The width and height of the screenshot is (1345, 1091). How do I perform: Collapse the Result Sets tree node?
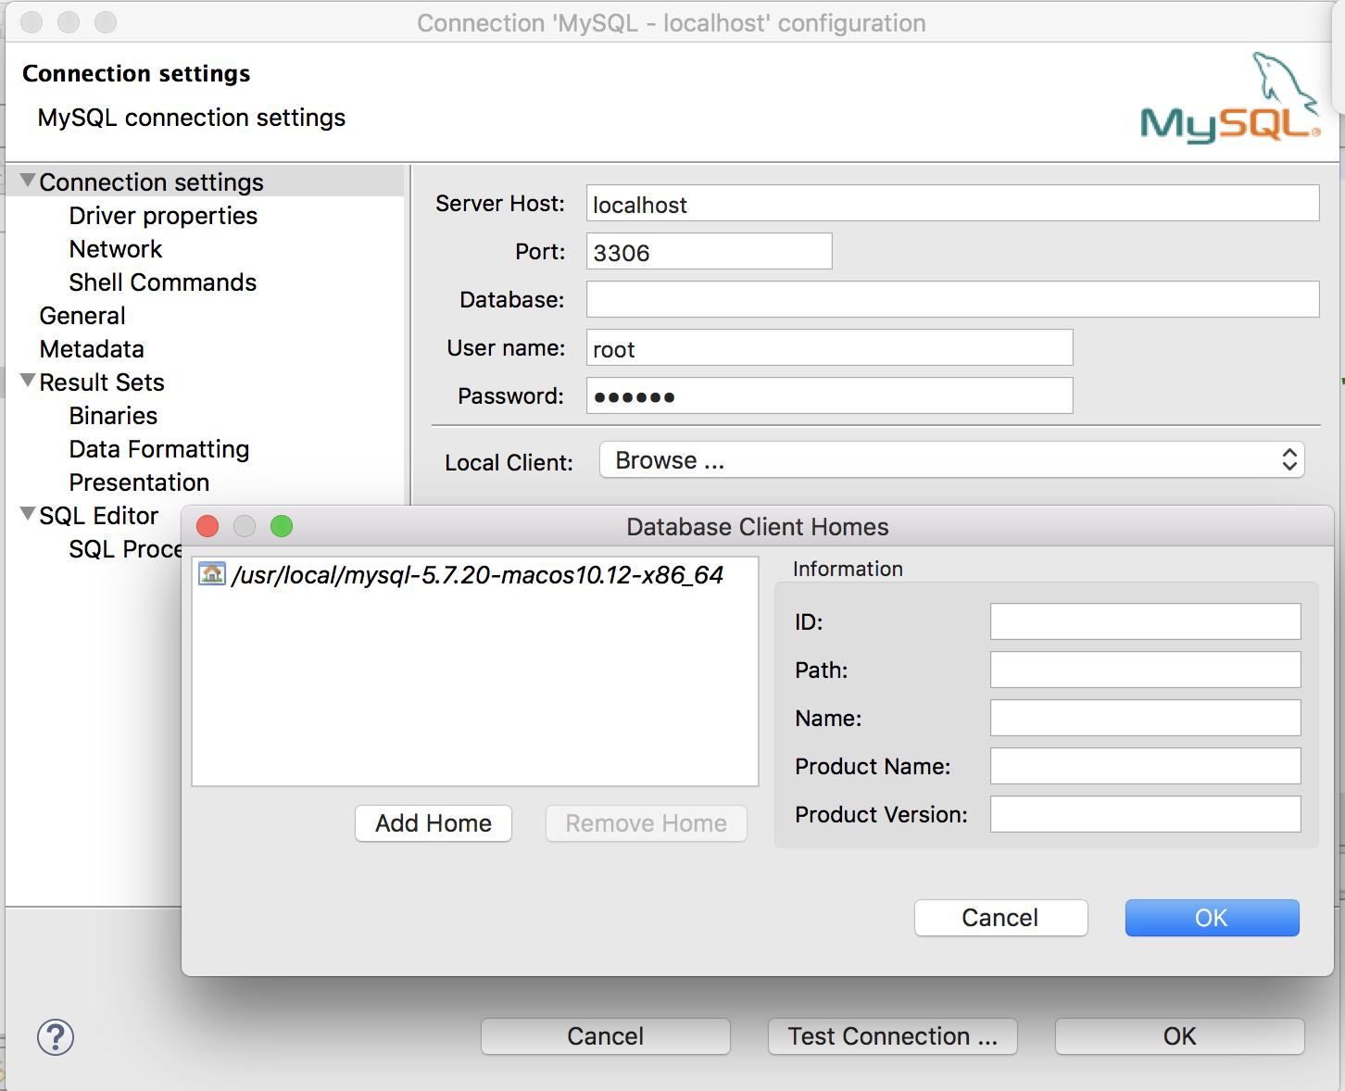(x=28, y=381)
